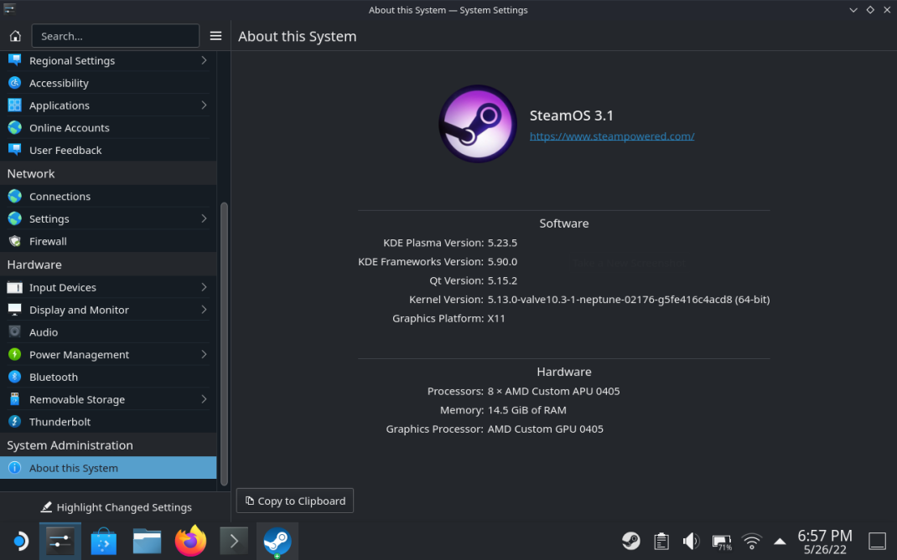The width and height of the screenshot is (897, 560).
Task: Open the Wi-Fi network tray icon
Action: point(752,541)
